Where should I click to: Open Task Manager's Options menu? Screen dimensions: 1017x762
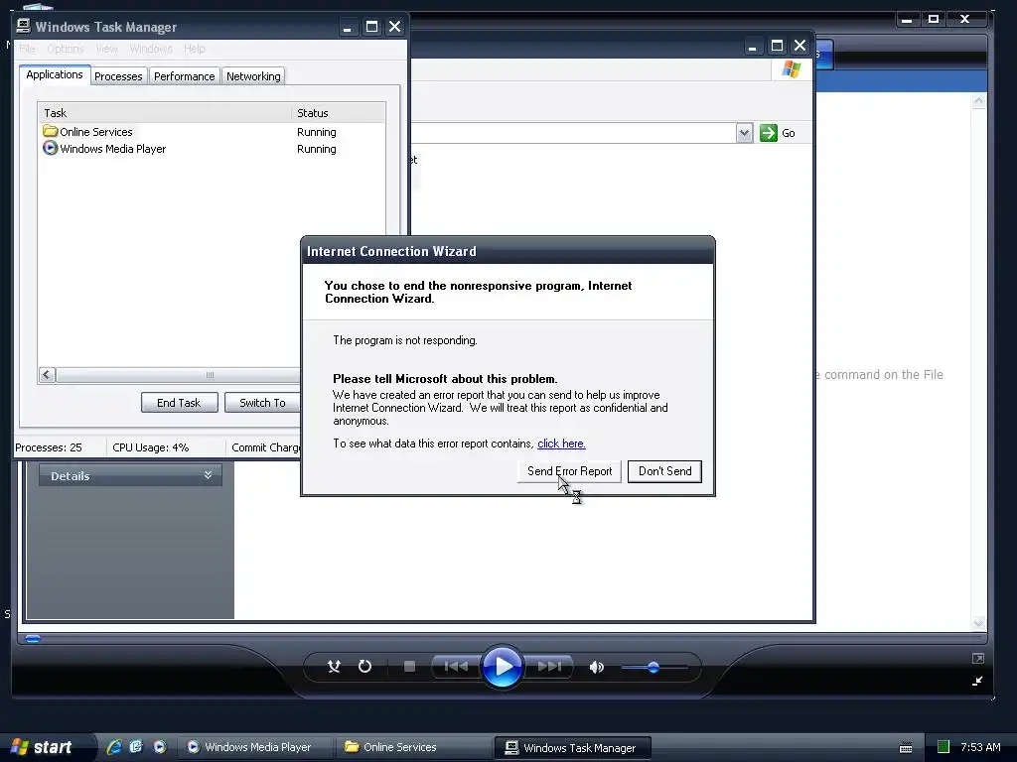[x=65, y=49]
